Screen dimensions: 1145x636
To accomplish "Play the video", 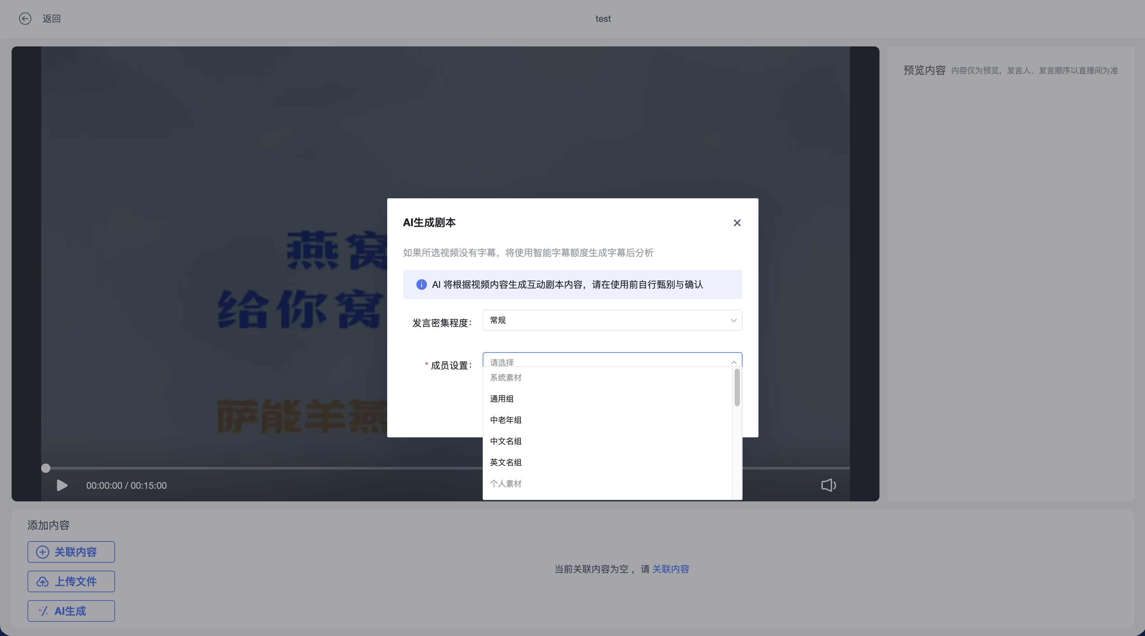I will point(62,485).
